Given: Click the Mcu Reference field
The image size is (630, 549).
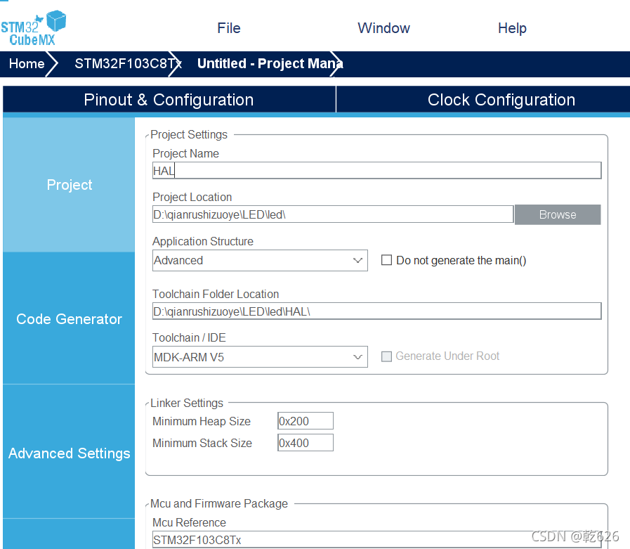Looking at the screenshot, I should 376,540.
